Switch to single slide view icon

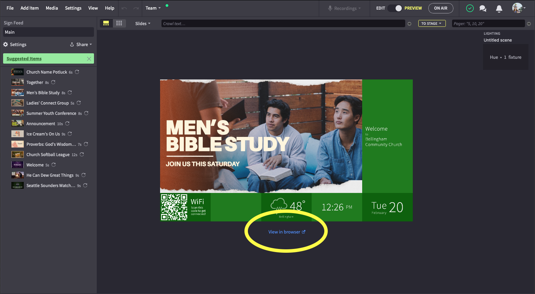click(106, 23)
